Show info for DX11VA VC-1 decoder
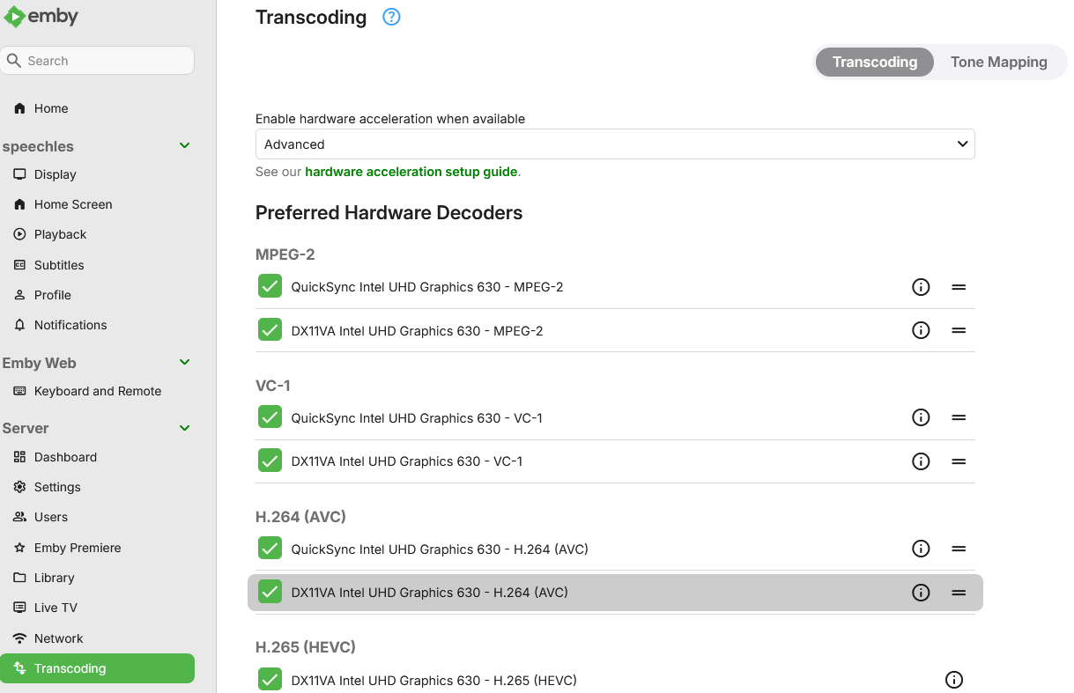This screenshot has width=1074, height=693. tap(921, 461)
